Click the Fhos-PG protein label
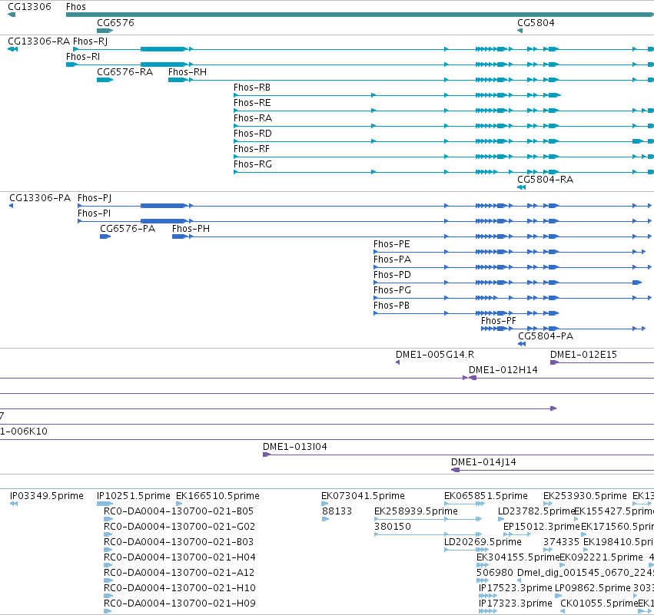This screenshot has height=615, width=654. pos(392,290)
